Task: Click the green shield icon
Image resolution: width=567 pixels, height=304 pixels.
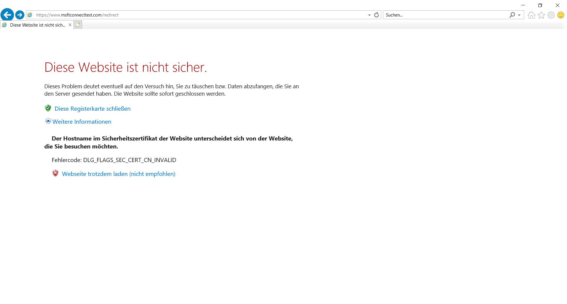Action: coord(48,108)
